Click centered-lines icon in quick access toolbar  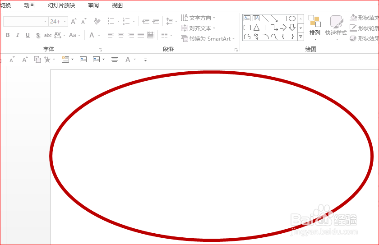[115, 60]
